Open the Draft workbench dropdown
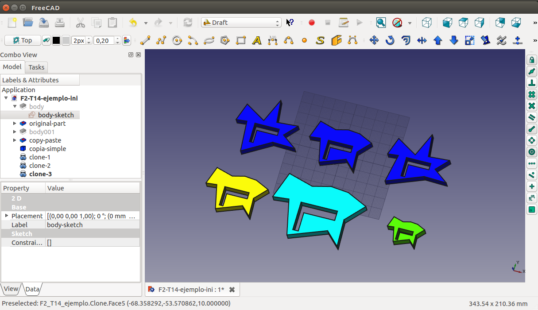The width and height of the screenshot is (538, 310). [x=241, y=23]
